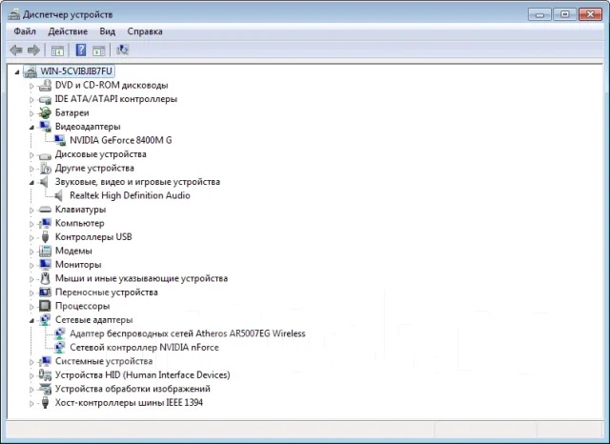Select 'Хост-контроллеры шины IEEE 1394' text
Screen dimensions: 610x444
129,402
